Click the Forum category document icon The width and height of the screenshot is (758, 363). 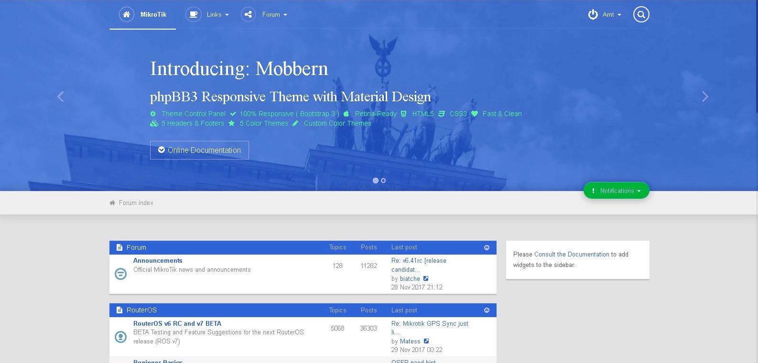pos(119,247)
